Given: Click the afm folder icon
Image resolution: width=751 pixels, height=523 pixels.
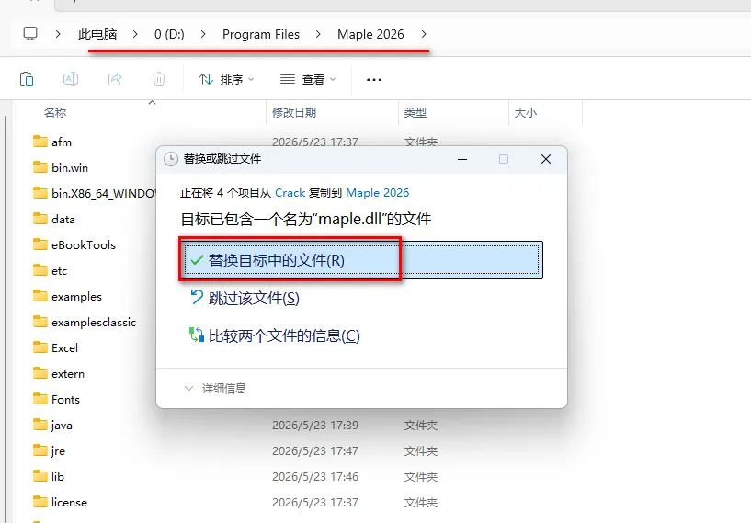Looking at the screenshot, I should point(40,142).
